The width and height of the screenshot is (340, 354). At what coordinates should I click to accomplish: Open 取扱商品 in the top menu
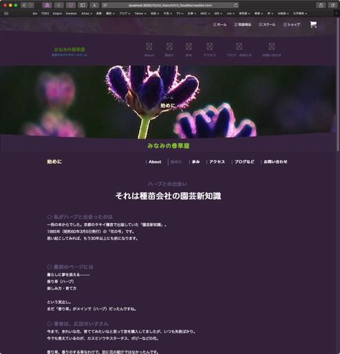pos(243,25)
